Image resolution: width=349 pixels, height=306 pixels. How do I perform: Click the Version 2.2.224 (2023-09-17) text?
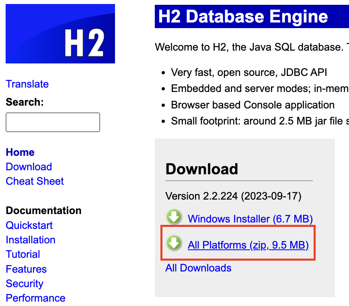tap(233, 196)
